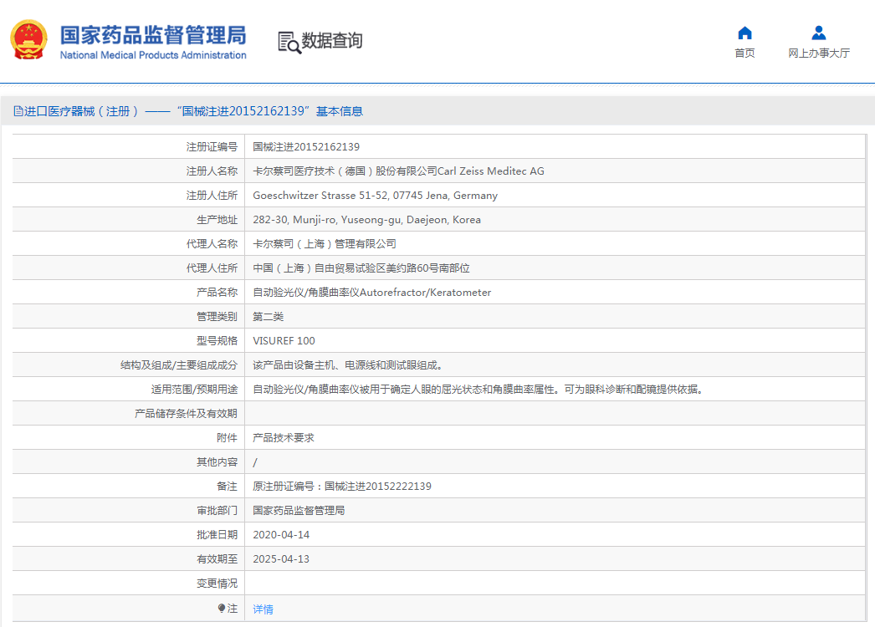The image size is (875, 627).
Task: Click the 变更情况 label
Action: click(217, 583)
